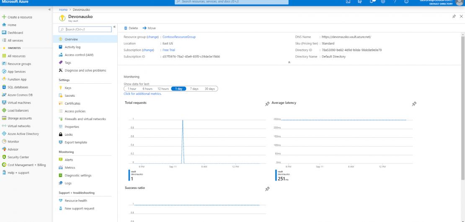Select the 12 hours time range
465x222 pixels.
coord(163,89)
